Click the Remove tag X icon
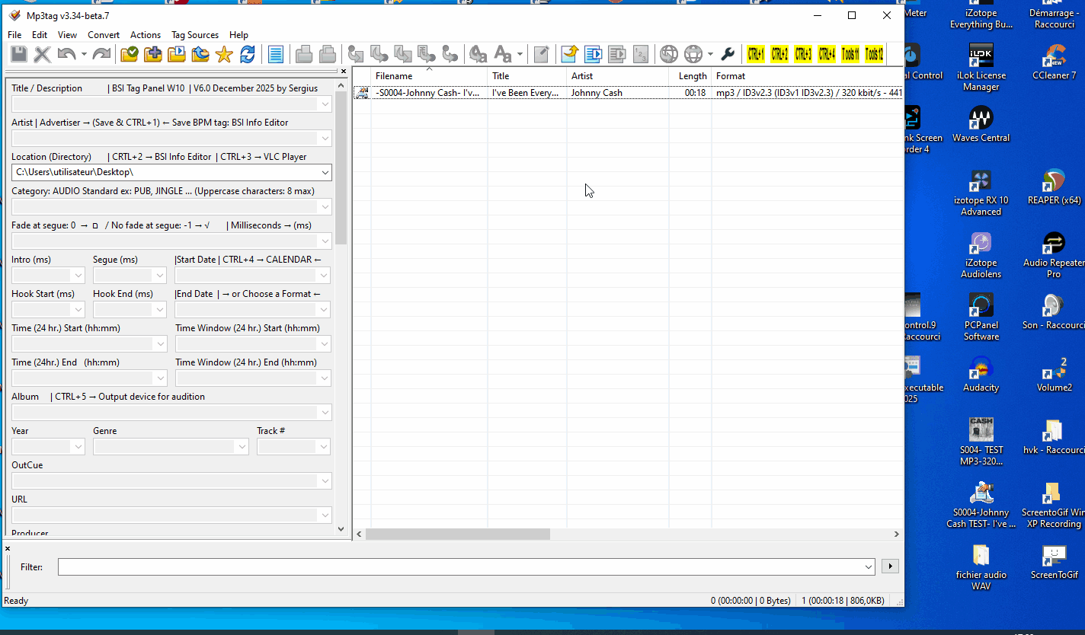 (43, 54)
